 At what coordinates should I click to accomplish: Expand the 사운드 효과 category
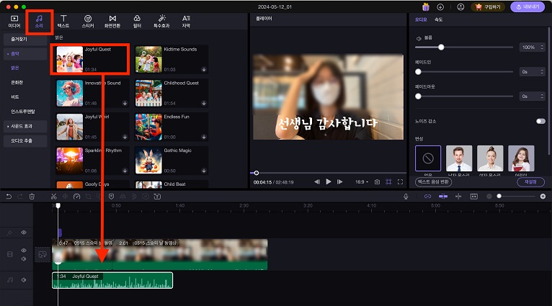(x=25, y=126)
